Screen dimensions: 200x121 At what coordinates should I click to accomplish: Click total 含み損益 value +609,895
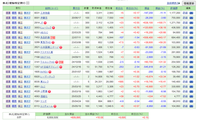75,117
